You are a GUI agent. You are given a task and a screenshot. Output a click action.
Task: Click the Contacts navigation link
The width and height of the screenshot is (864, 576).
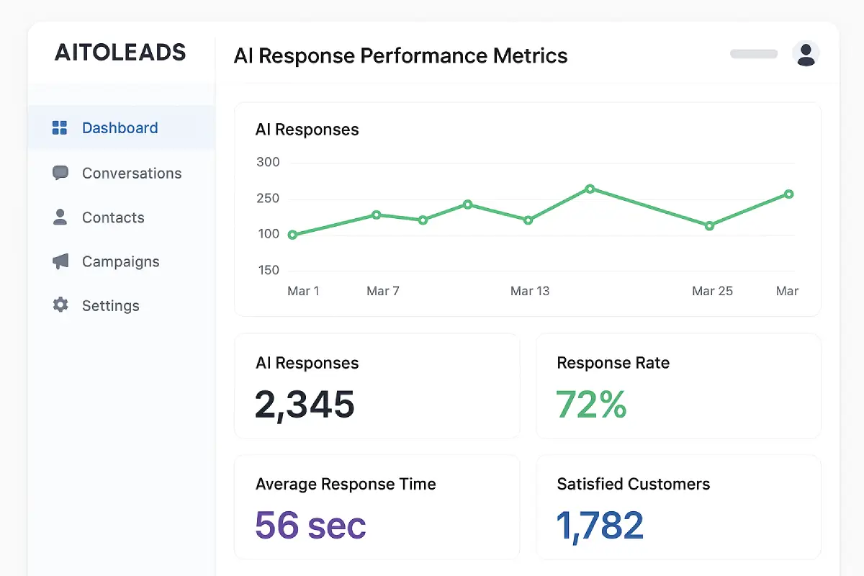[112, 217]
